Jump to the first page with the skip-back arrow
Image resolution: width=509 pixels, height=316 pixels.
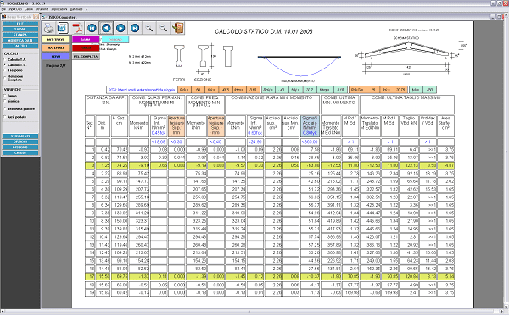click(x=92, y=28)
